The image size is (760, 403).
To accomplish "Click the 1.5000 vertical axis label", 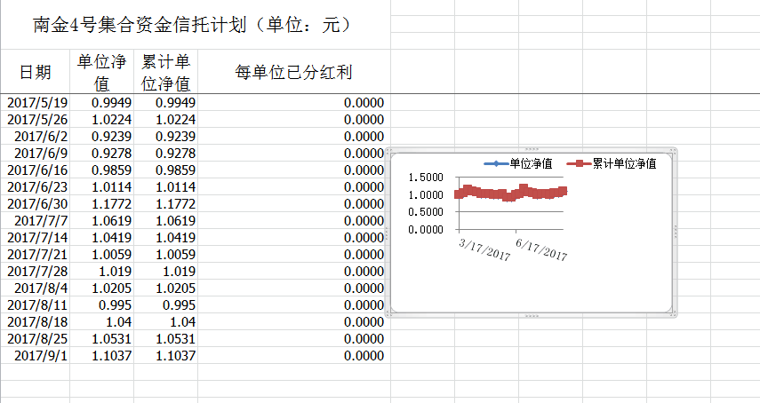I will 425,178.
